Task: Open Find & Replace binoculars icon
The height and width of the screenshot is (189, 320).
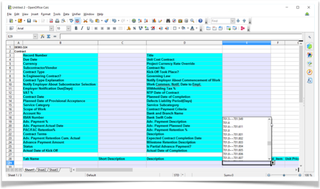Action: coord(168,21)
